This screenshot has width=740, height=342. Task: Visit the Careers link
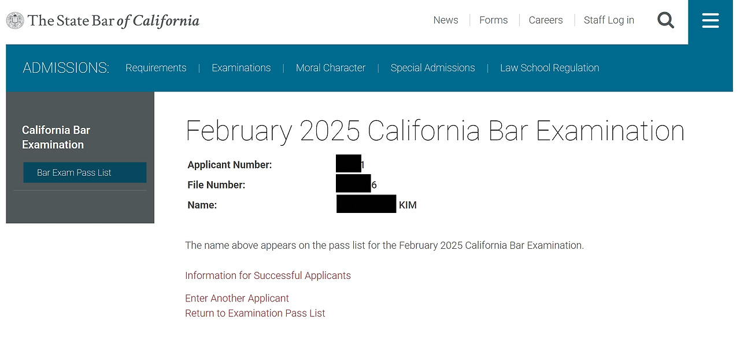pyautogui.click(x=546, y=20)
